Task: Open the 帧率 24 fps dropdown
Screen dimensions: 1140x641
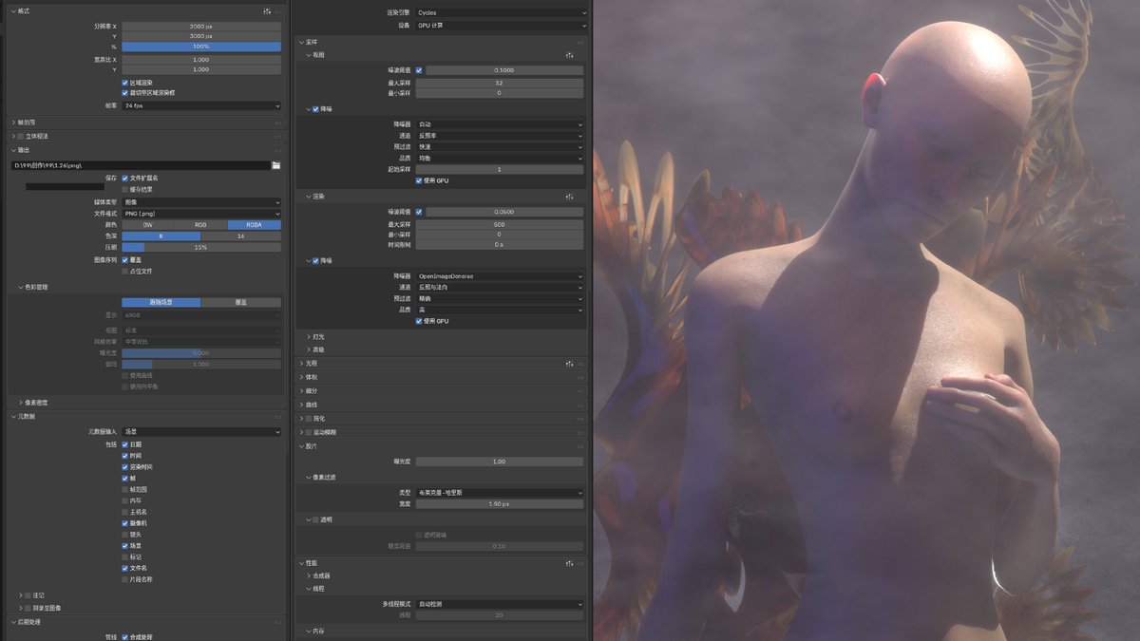Action: [x=201, y=105]
